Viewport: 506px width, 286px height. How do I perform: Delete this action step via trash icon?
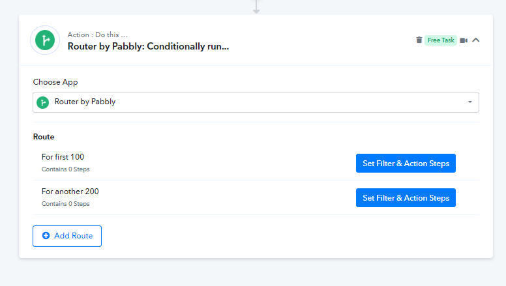(x=419, y=40)
